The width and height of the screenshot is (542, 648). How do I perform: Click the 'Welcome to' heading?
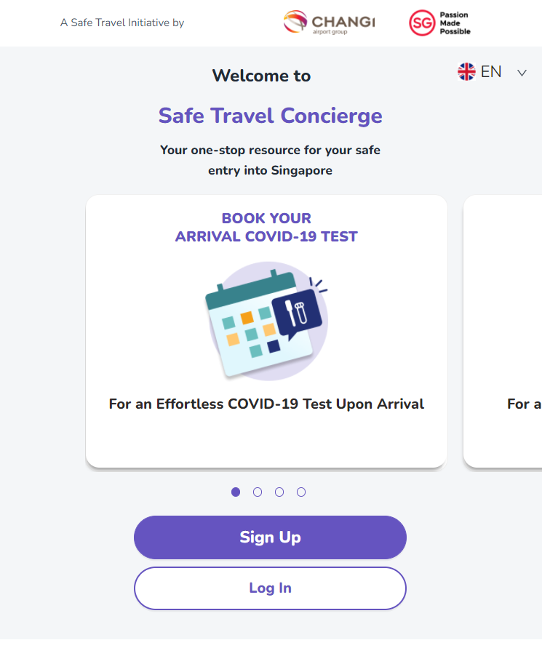tap(261, 76)
